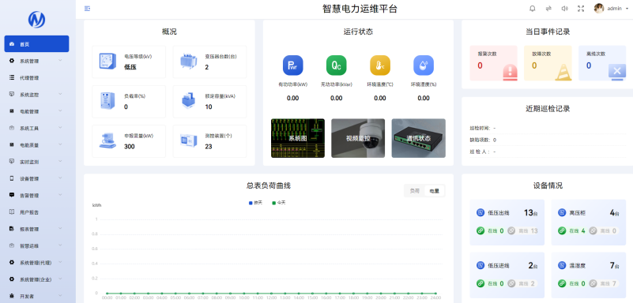
Task: Open the 视频监控 camera thumbnail
Action: [358, 138]
